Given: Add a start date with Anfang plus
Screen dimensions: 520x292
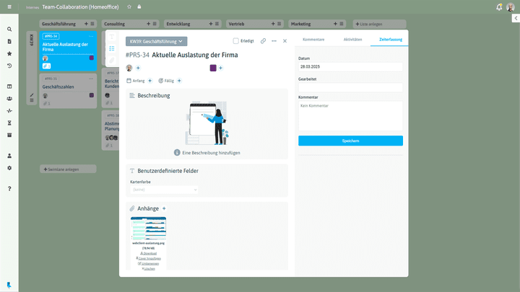Looking at the screenshot, I should pyautogui.click(x=151, y=81).
